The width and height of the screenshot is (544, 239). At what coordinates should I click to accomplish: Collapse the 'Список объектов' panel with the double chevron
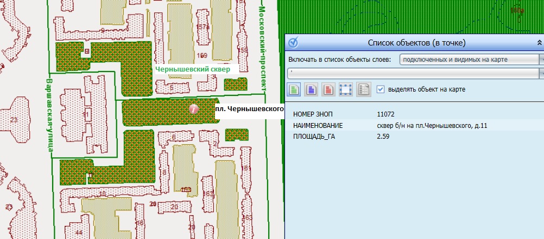click(x=539, y=42)
